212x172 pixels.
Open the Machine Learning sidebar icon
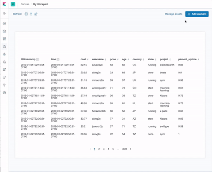[x=4, y=62]
